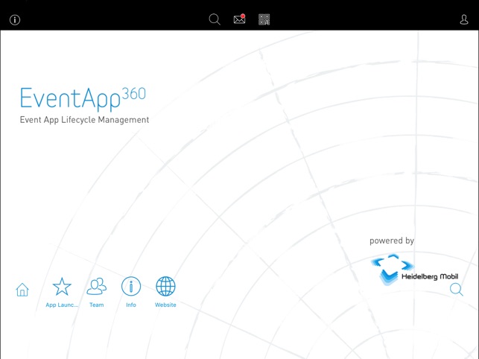This screenshot has height=359, width=479.
Task: Open the user profile icon
Action: pyautogui.click(x=464, y=19)
